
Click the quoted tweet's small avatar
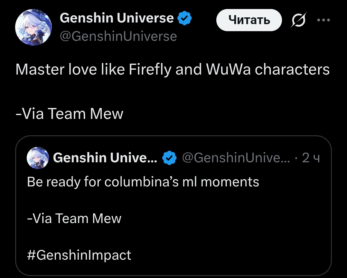(x=38, y=158)
